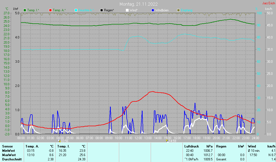This screenshot has width=276, height=162.
Task: Click the Wind column header in table
Action: click(252, 146)
